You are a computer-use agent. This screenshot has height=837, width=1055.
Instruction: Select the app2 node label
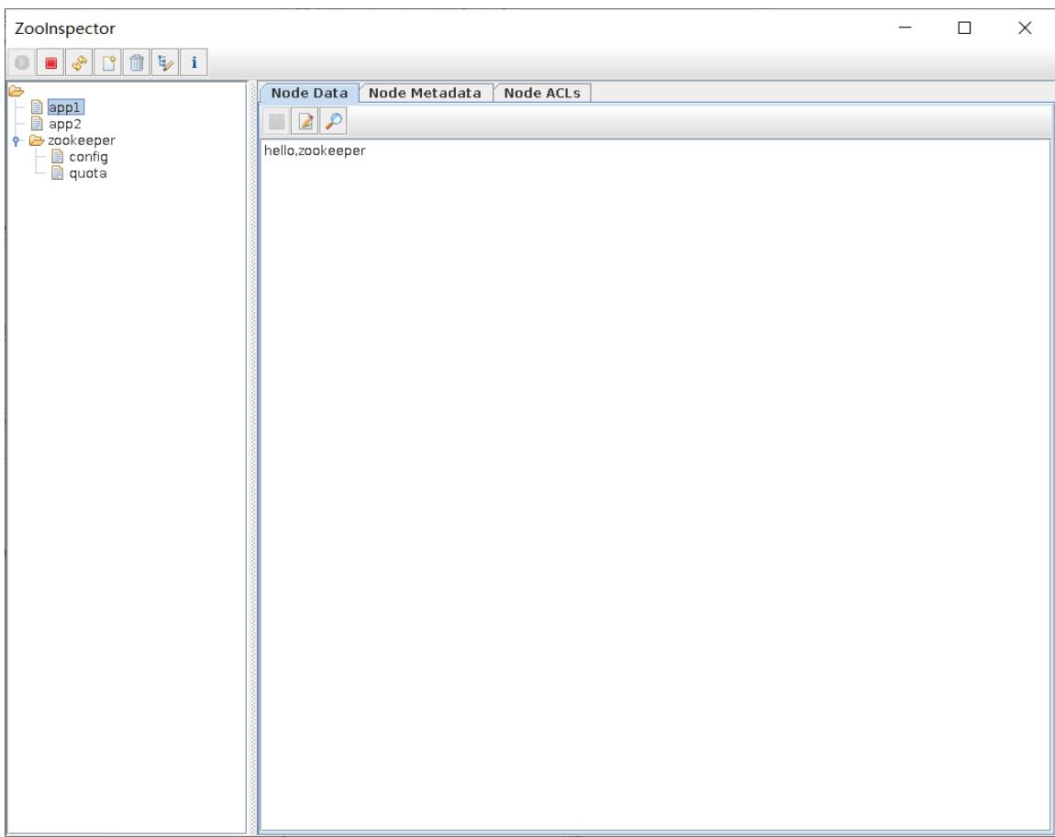(x=64, y=124)
